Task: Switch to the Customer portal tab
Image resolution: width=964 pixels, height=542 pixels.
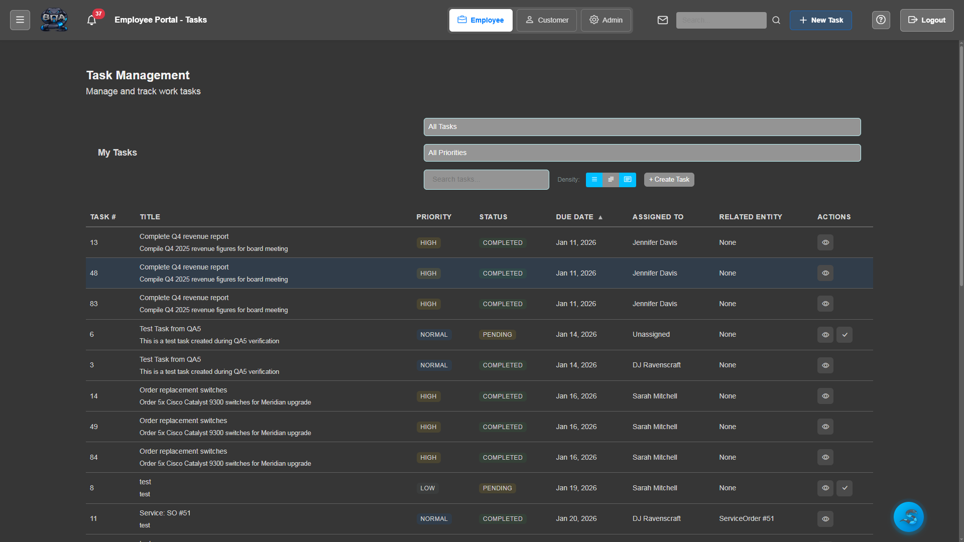Action: 546,20
